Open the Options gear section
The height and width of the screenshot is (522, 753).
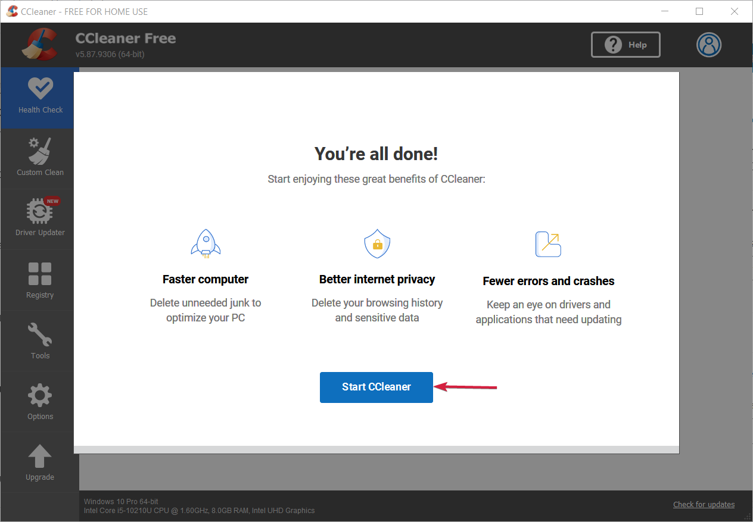coord(41,402)
